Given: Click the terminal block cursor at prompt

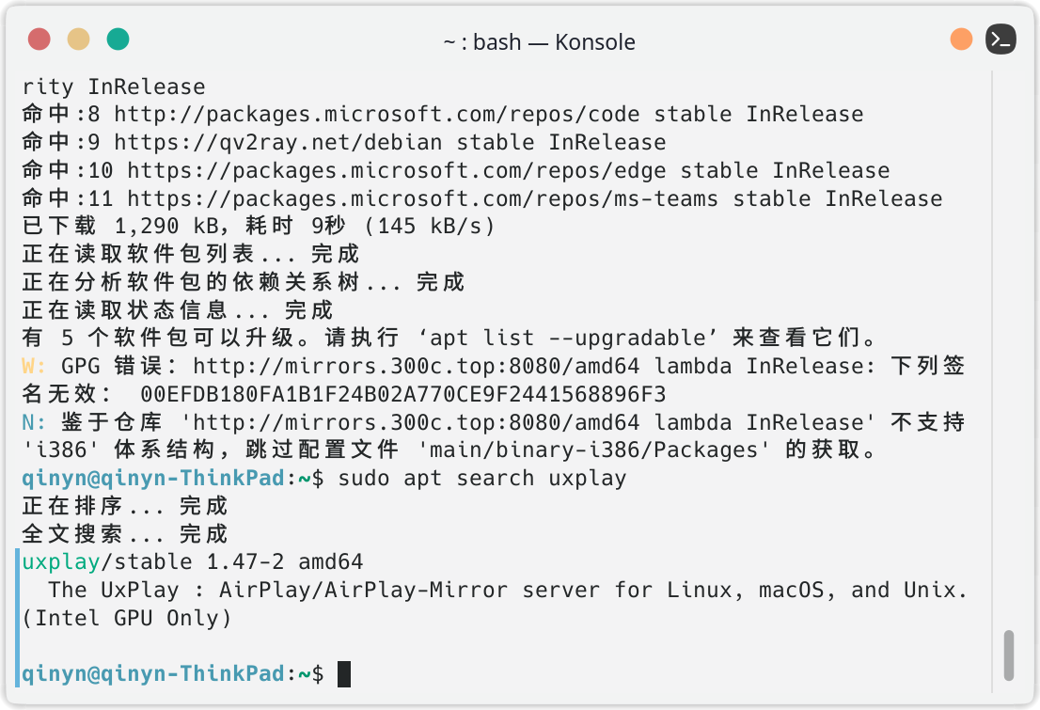Looking at the screenshot, I should pyautogui.click(x=344, y=673).
